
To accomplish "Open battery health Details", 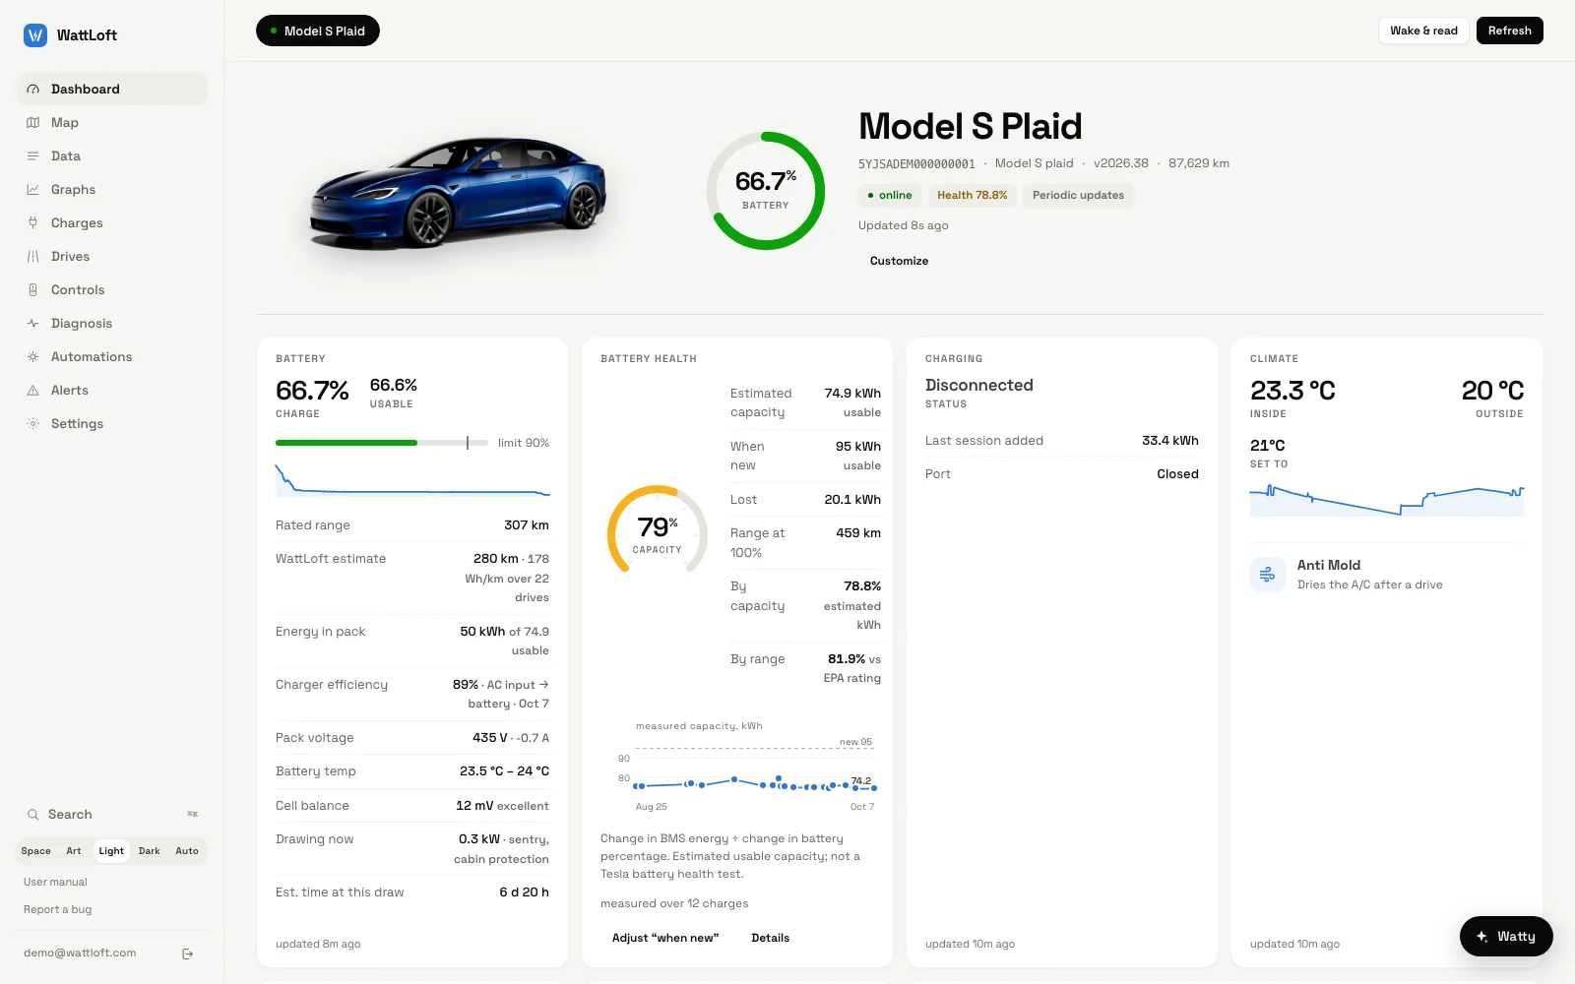I will click(770, 938).
